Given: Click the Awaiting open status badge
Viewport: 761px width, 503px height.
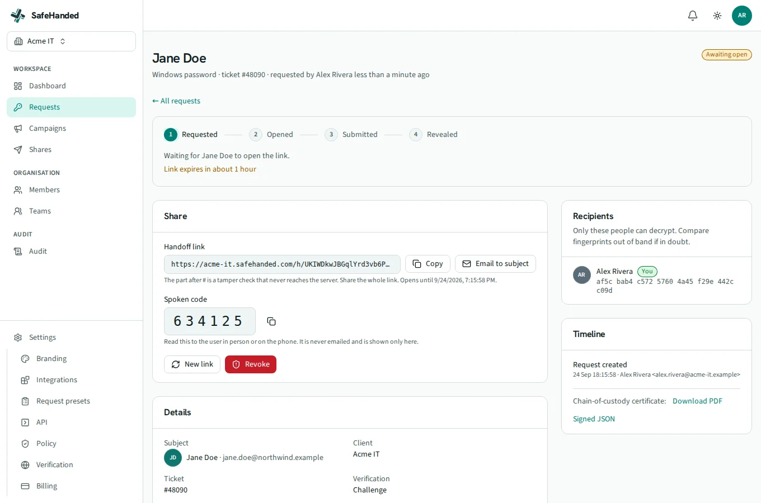Looking at the screenshot, I should (726, 55).
